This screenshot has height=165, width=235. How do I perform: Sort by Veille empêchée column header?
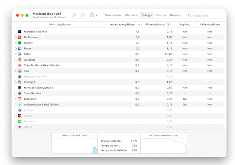point(210,24)
